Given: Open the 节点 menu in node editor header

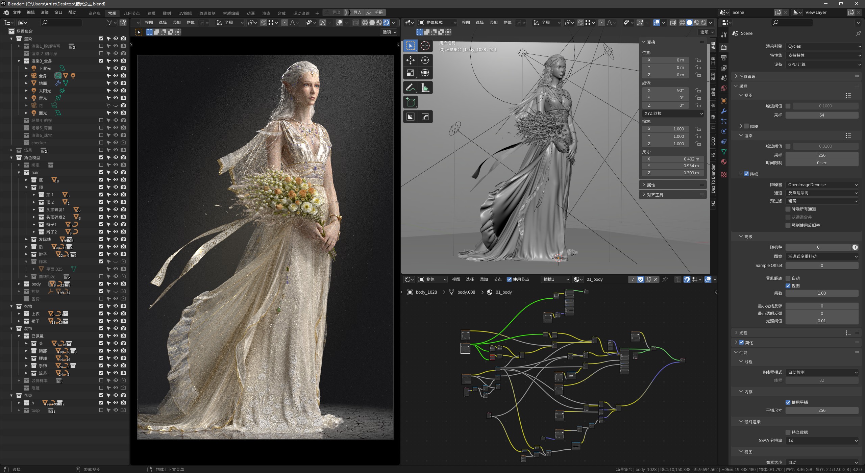Looking at the screenshot, I should pyautogui.click(x=497, y=279).
